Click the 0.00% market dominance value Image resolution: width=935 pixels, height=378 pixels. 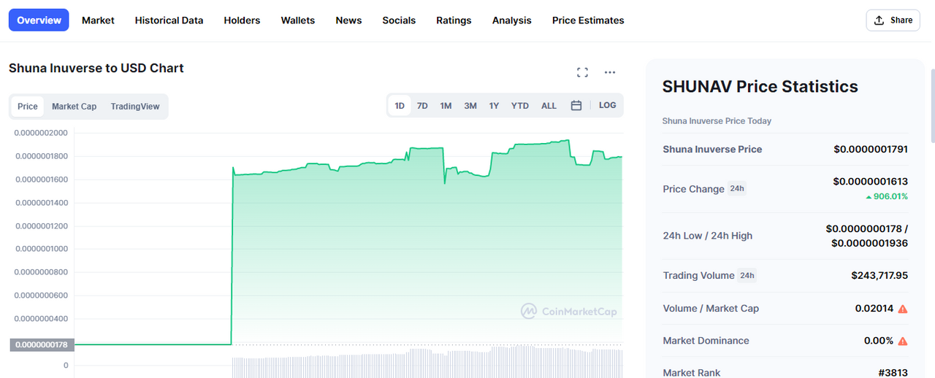[879, 341]
